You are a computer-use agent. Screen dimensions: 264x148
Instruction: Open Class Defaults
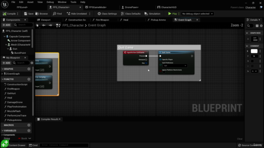(131, 14)
